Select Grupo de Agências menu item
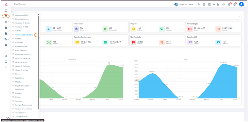This screenshot has height=122, width=248. [x=22, y=66]
